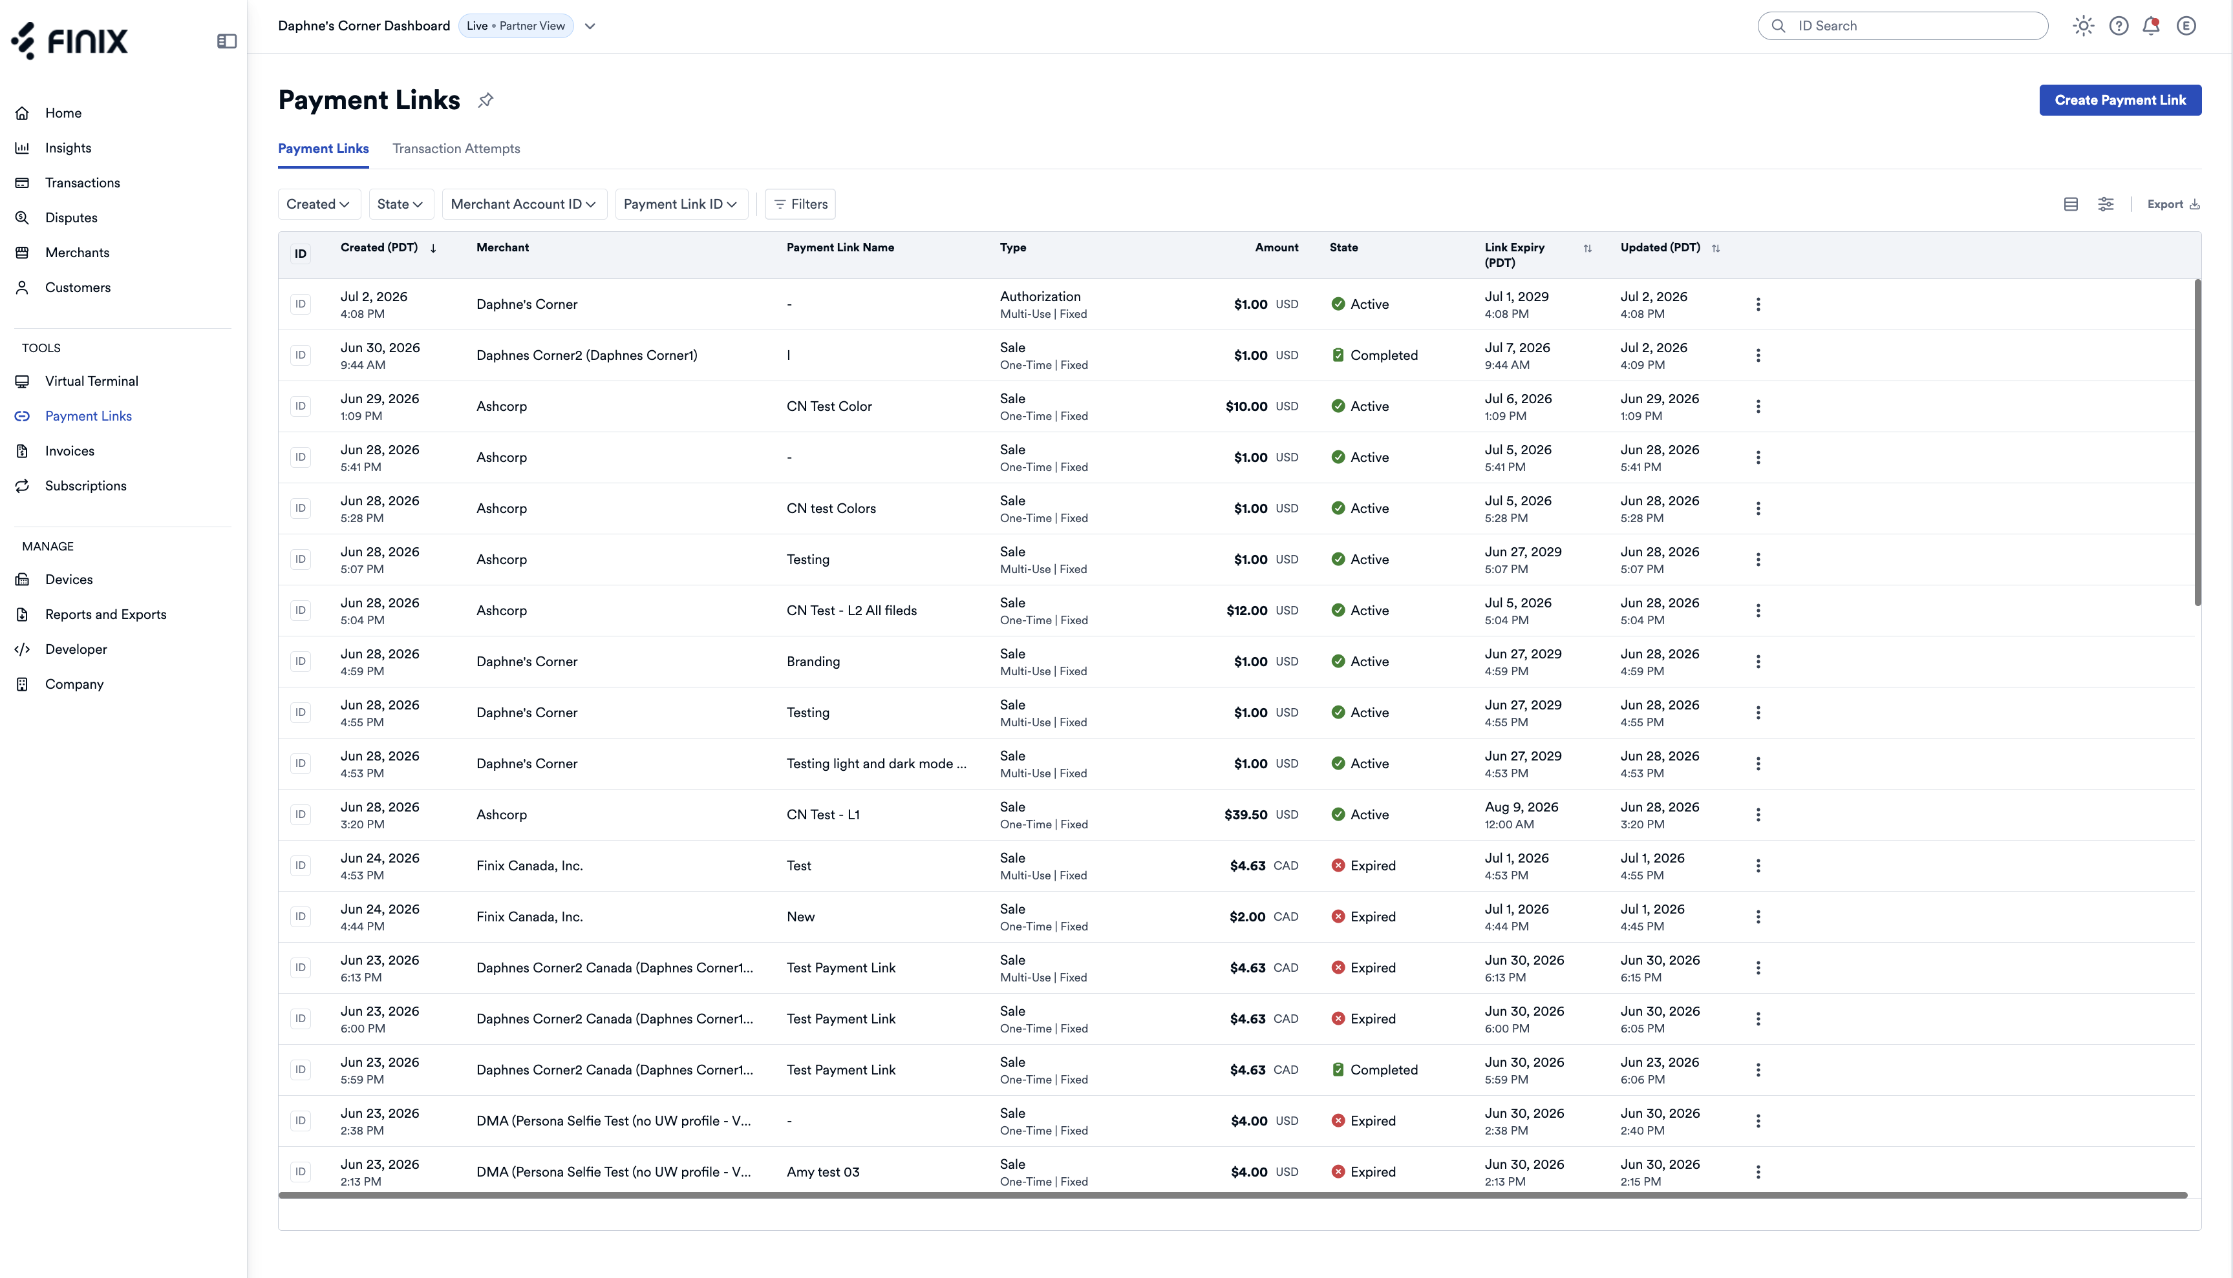2233x1278 pixels.
Task: Open actions menu for CN Test - L1 row
Action: pos(1758,815)
